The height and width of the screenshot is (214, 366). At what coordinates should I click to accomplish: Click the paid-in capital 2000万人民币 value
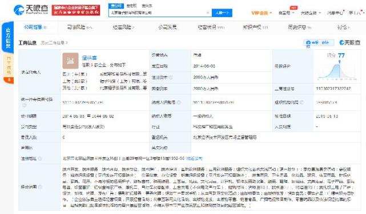pos(206,89)
